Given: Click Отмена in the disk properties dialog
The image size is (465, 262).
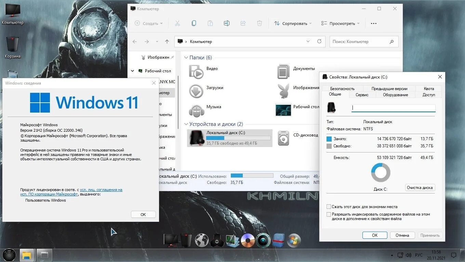Looking at the screenshot, I should click(402, 235).
